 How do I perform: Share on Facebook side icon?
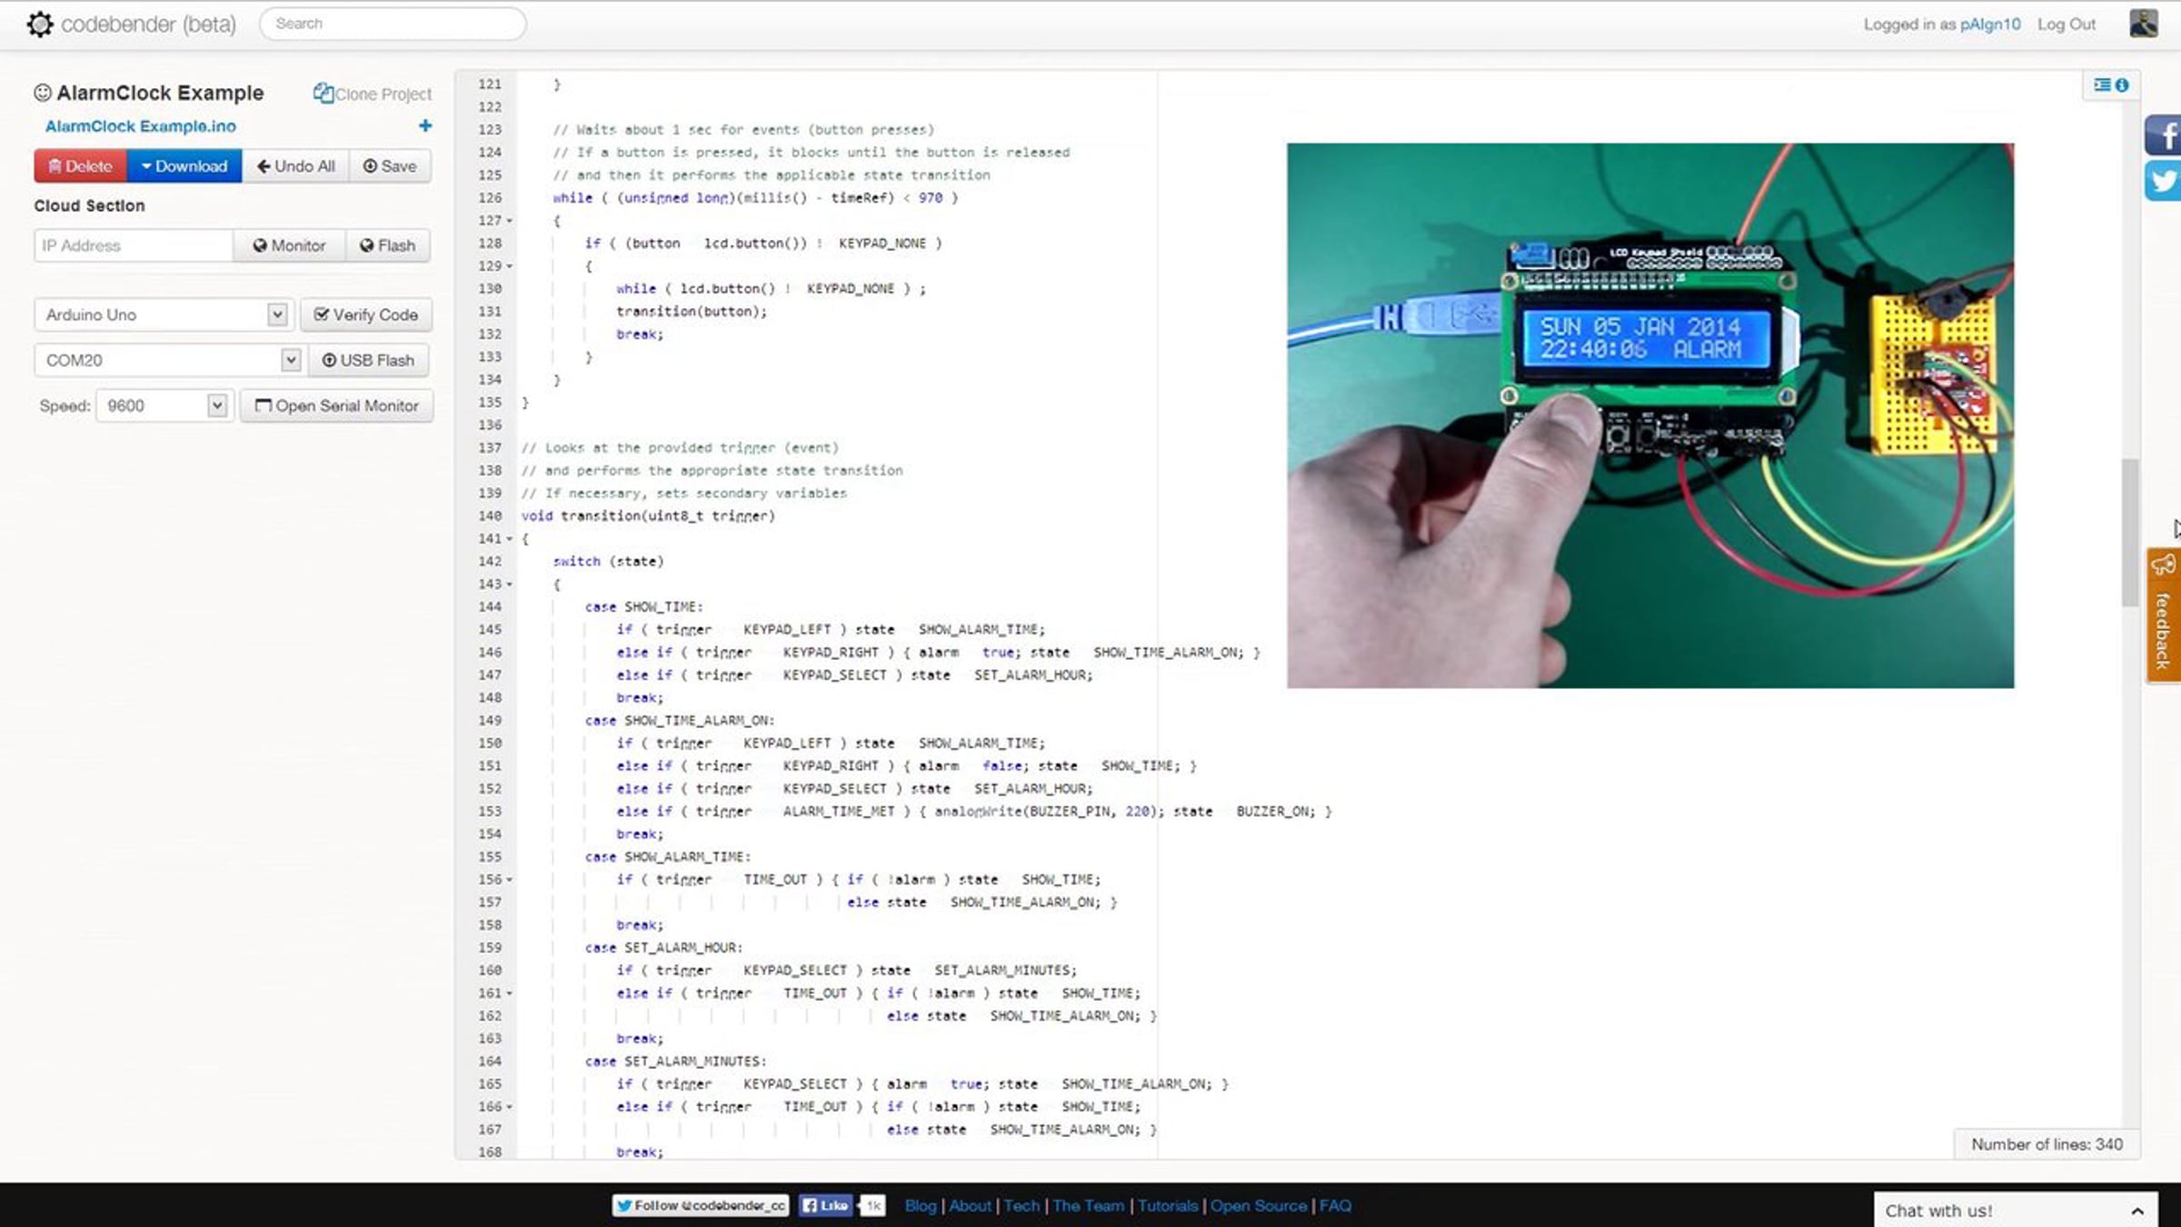(2164, 136)
